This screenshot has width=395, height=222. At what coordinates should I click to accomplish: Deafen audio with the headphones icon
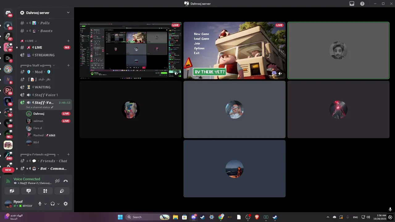pos(53,204)
